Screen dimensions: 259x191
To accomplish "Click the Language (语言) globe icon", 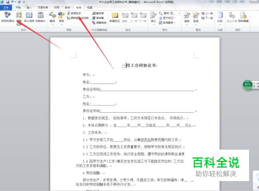I will tap(61, 15).
